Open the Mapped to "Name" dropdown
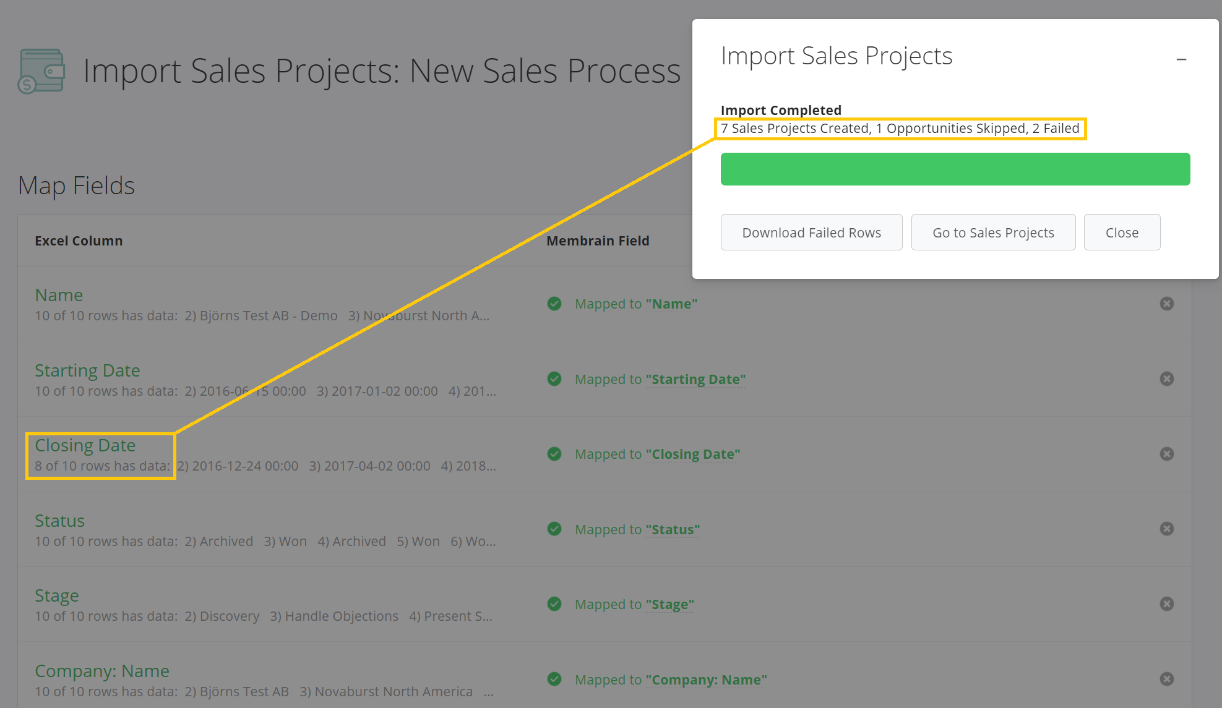The image size is (1222, 708). [671, 304]
